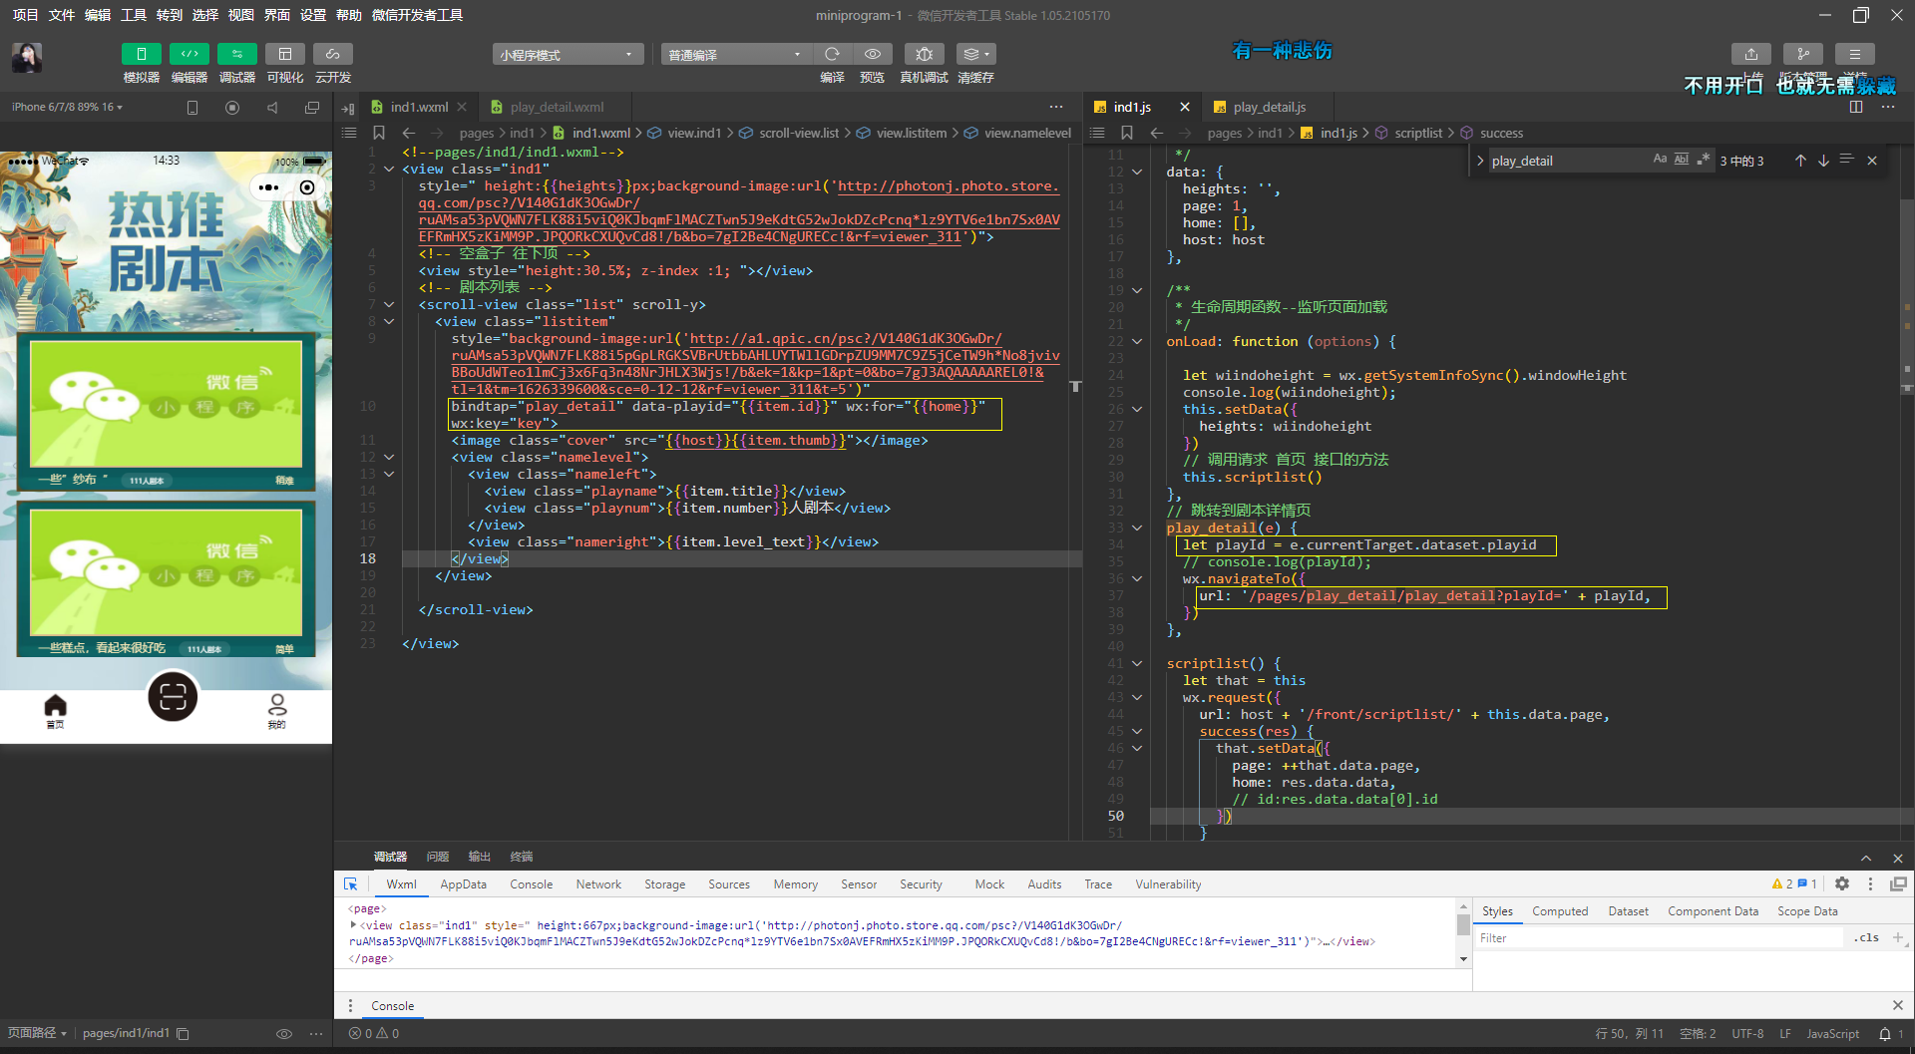Select the Network devtools tab
The width and height of the screenshot is (1915, 1054).
point(598,884)
